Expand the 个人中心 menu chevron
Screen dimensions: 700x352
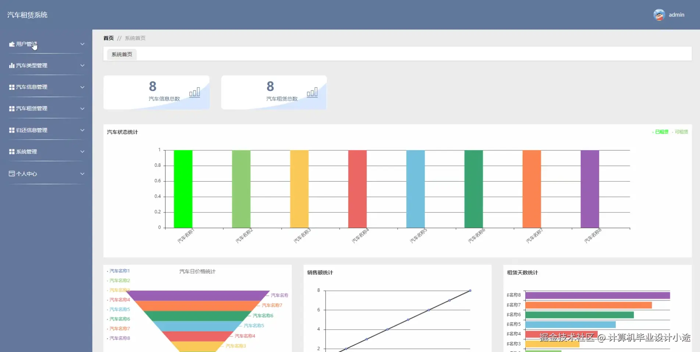coord(82,174)
